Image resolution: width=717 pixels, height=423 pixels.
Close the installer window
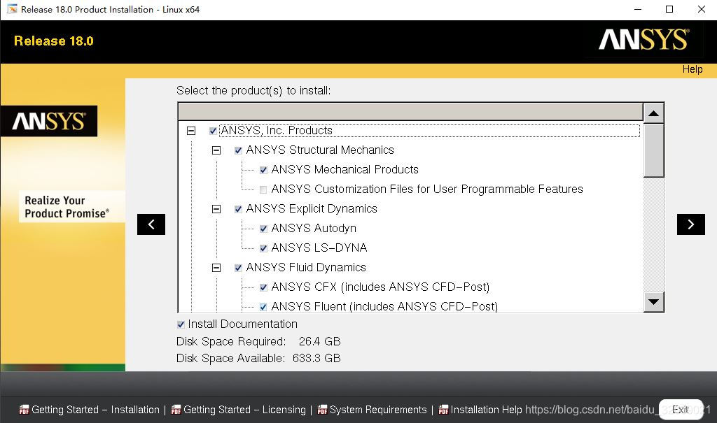pyautogui.click(x=701, y=10)
